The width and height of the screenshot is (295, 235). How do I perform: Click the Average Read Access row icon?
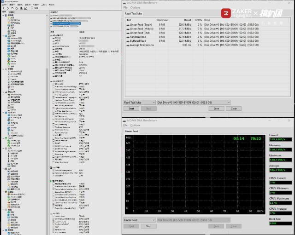[128, 45]
